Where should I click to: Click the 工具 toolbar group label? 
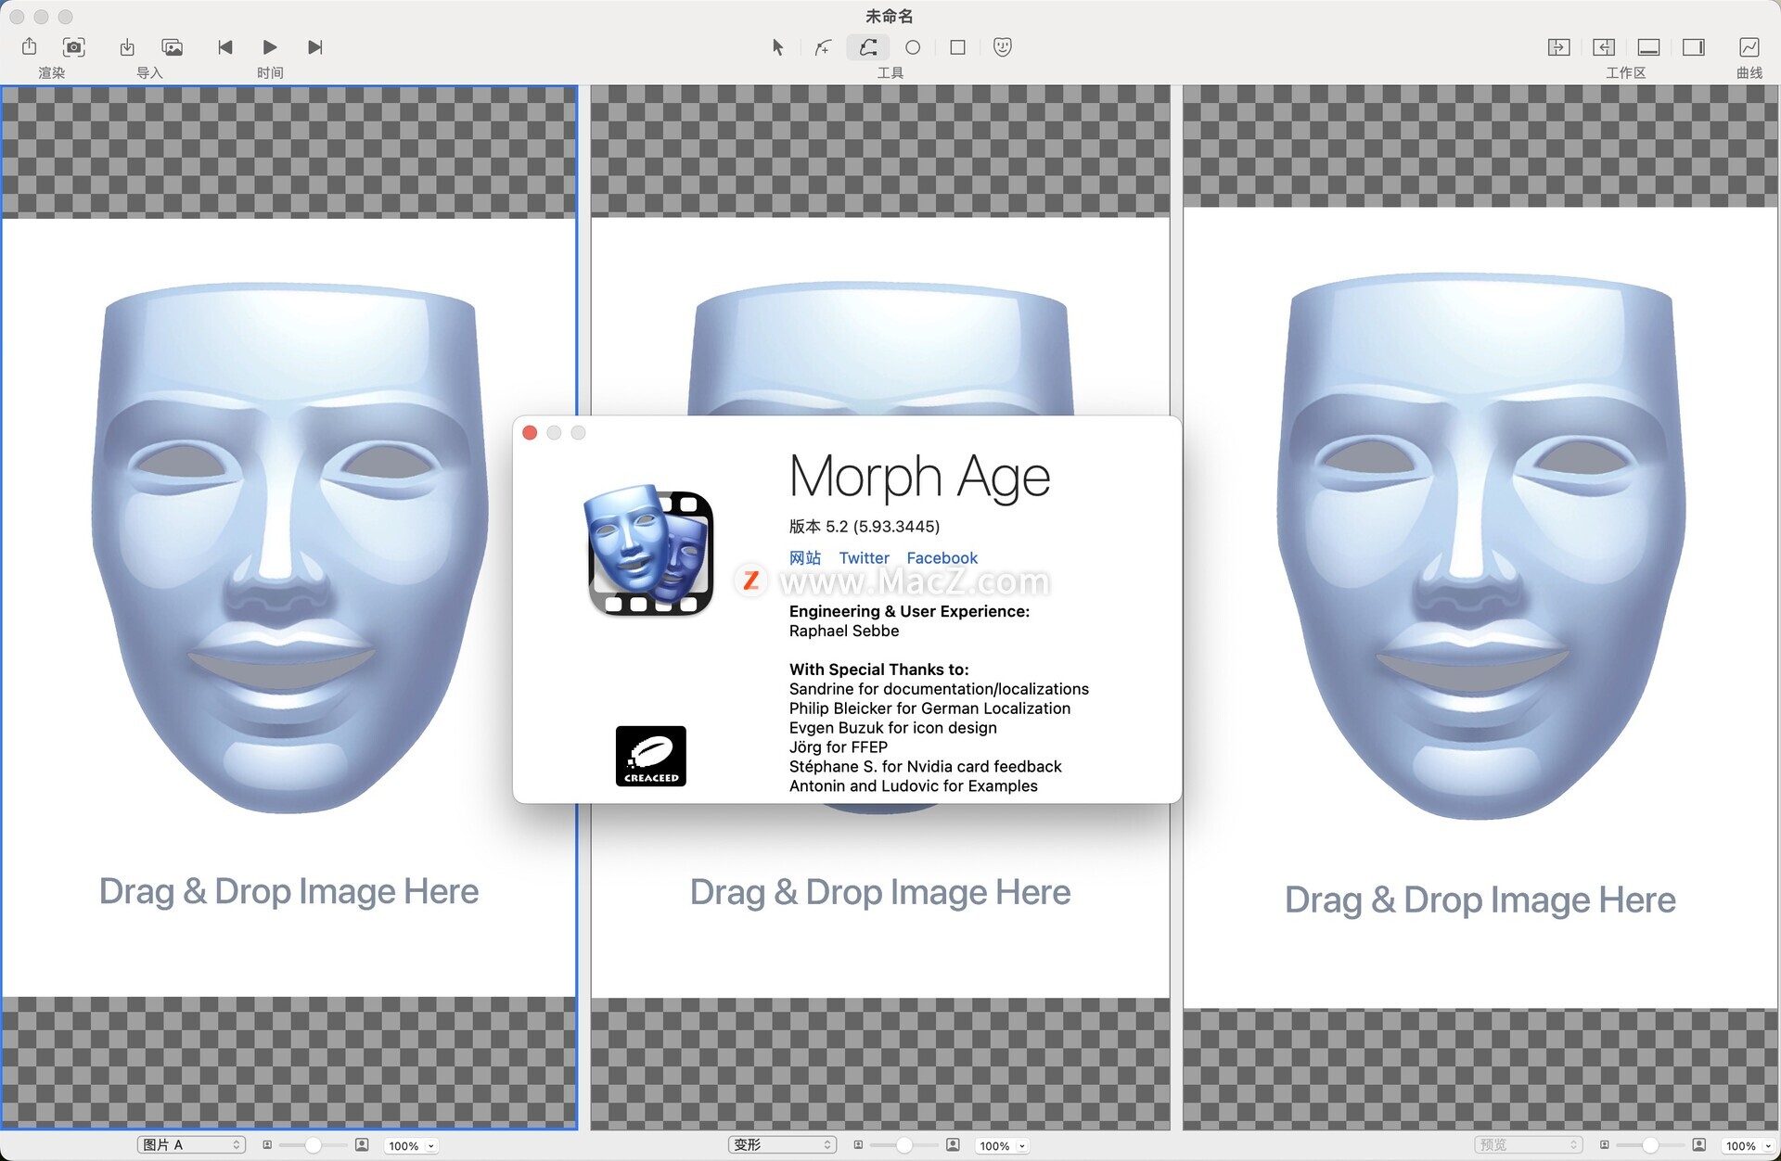(890, 72)
